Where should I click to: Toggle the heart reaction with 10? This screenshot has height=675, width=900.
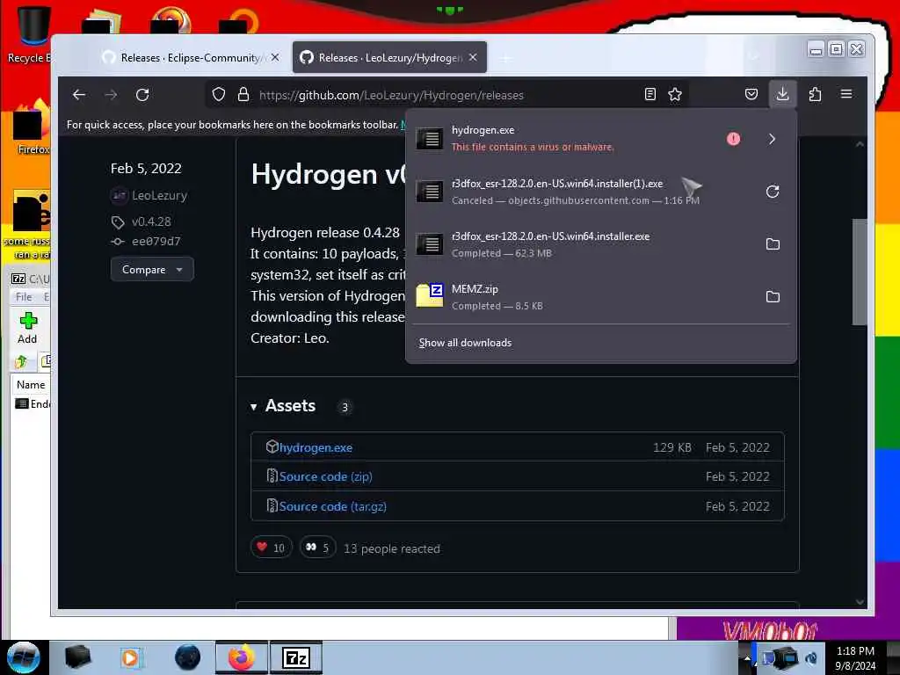271,548
